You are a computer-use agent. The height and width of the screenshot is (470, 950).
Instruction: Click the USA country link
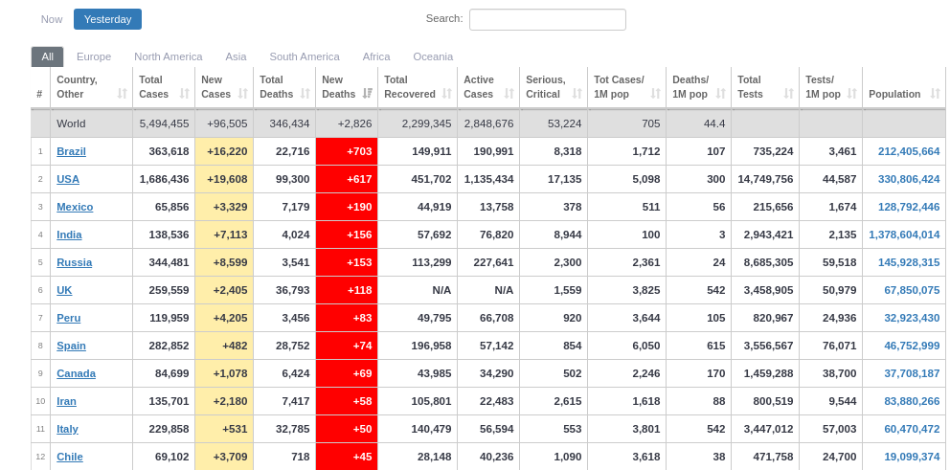pyautogui.click(x=68, y=179)
